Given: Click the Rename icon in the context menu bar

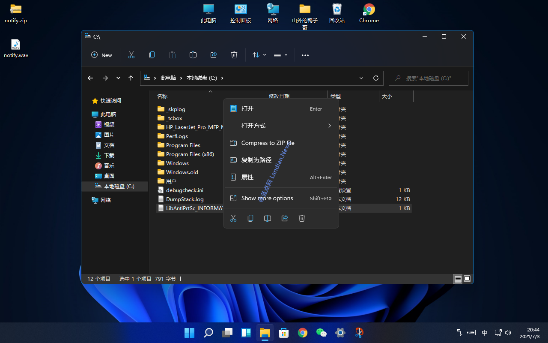Looking at the screenshot, I should click(x=268, y=218).
